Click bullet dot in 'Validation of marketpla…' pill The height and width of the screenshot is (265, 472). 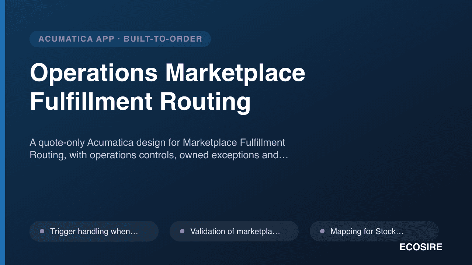(182, 231)
